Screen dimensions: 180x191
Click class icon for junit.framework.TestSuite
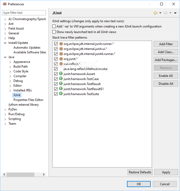pos(61,94)
